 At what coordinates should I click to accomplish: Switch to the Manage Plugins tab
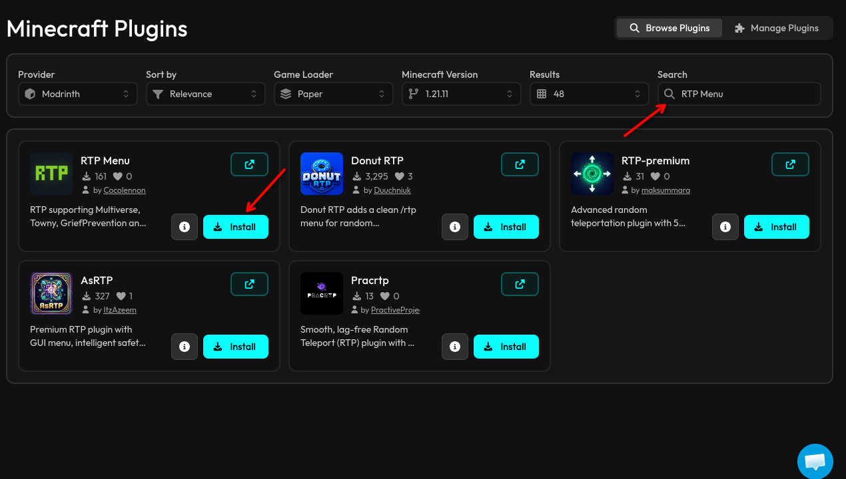point(777,28)
